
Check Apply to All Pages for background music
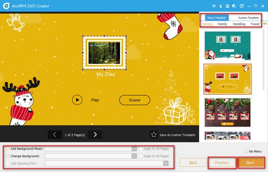[141, 149]
